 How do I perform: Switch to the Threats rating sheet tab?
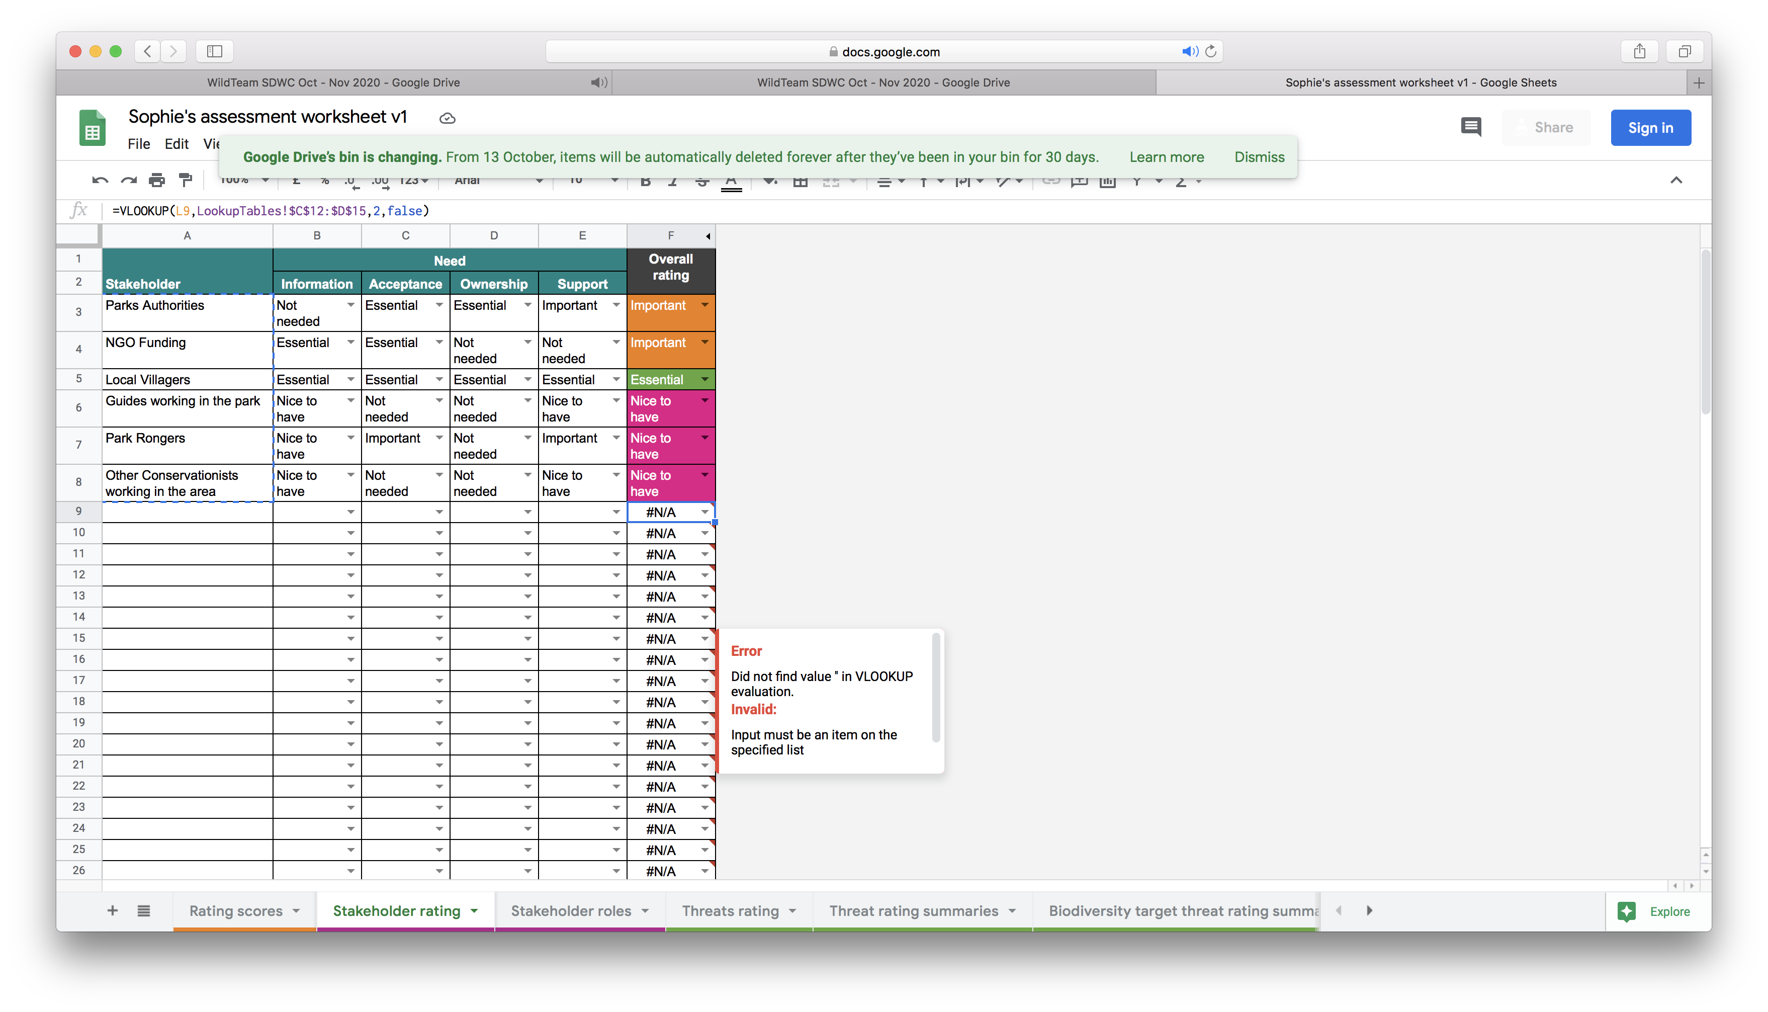pos(730,910)
